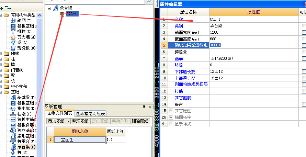Click the 整理图纸 button
Image resolution: width=306 pixels, height=157 pixels.
click(80, 121)
